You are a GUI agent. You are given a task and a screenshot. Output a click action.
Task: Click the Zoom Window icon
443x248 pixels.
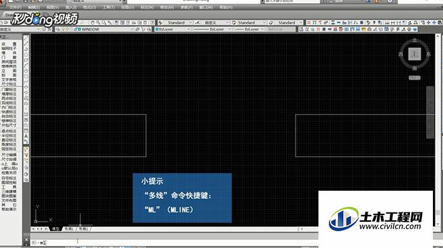click(x=104, y=22)
